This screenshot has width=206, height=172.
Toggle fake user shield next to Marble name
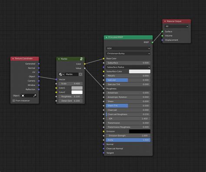click(x=80, y=74)
